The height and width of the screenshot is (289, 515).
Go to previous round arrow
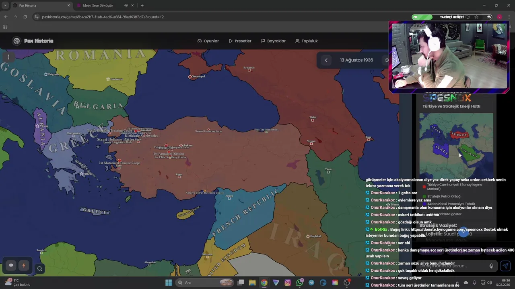click(326, 60)
